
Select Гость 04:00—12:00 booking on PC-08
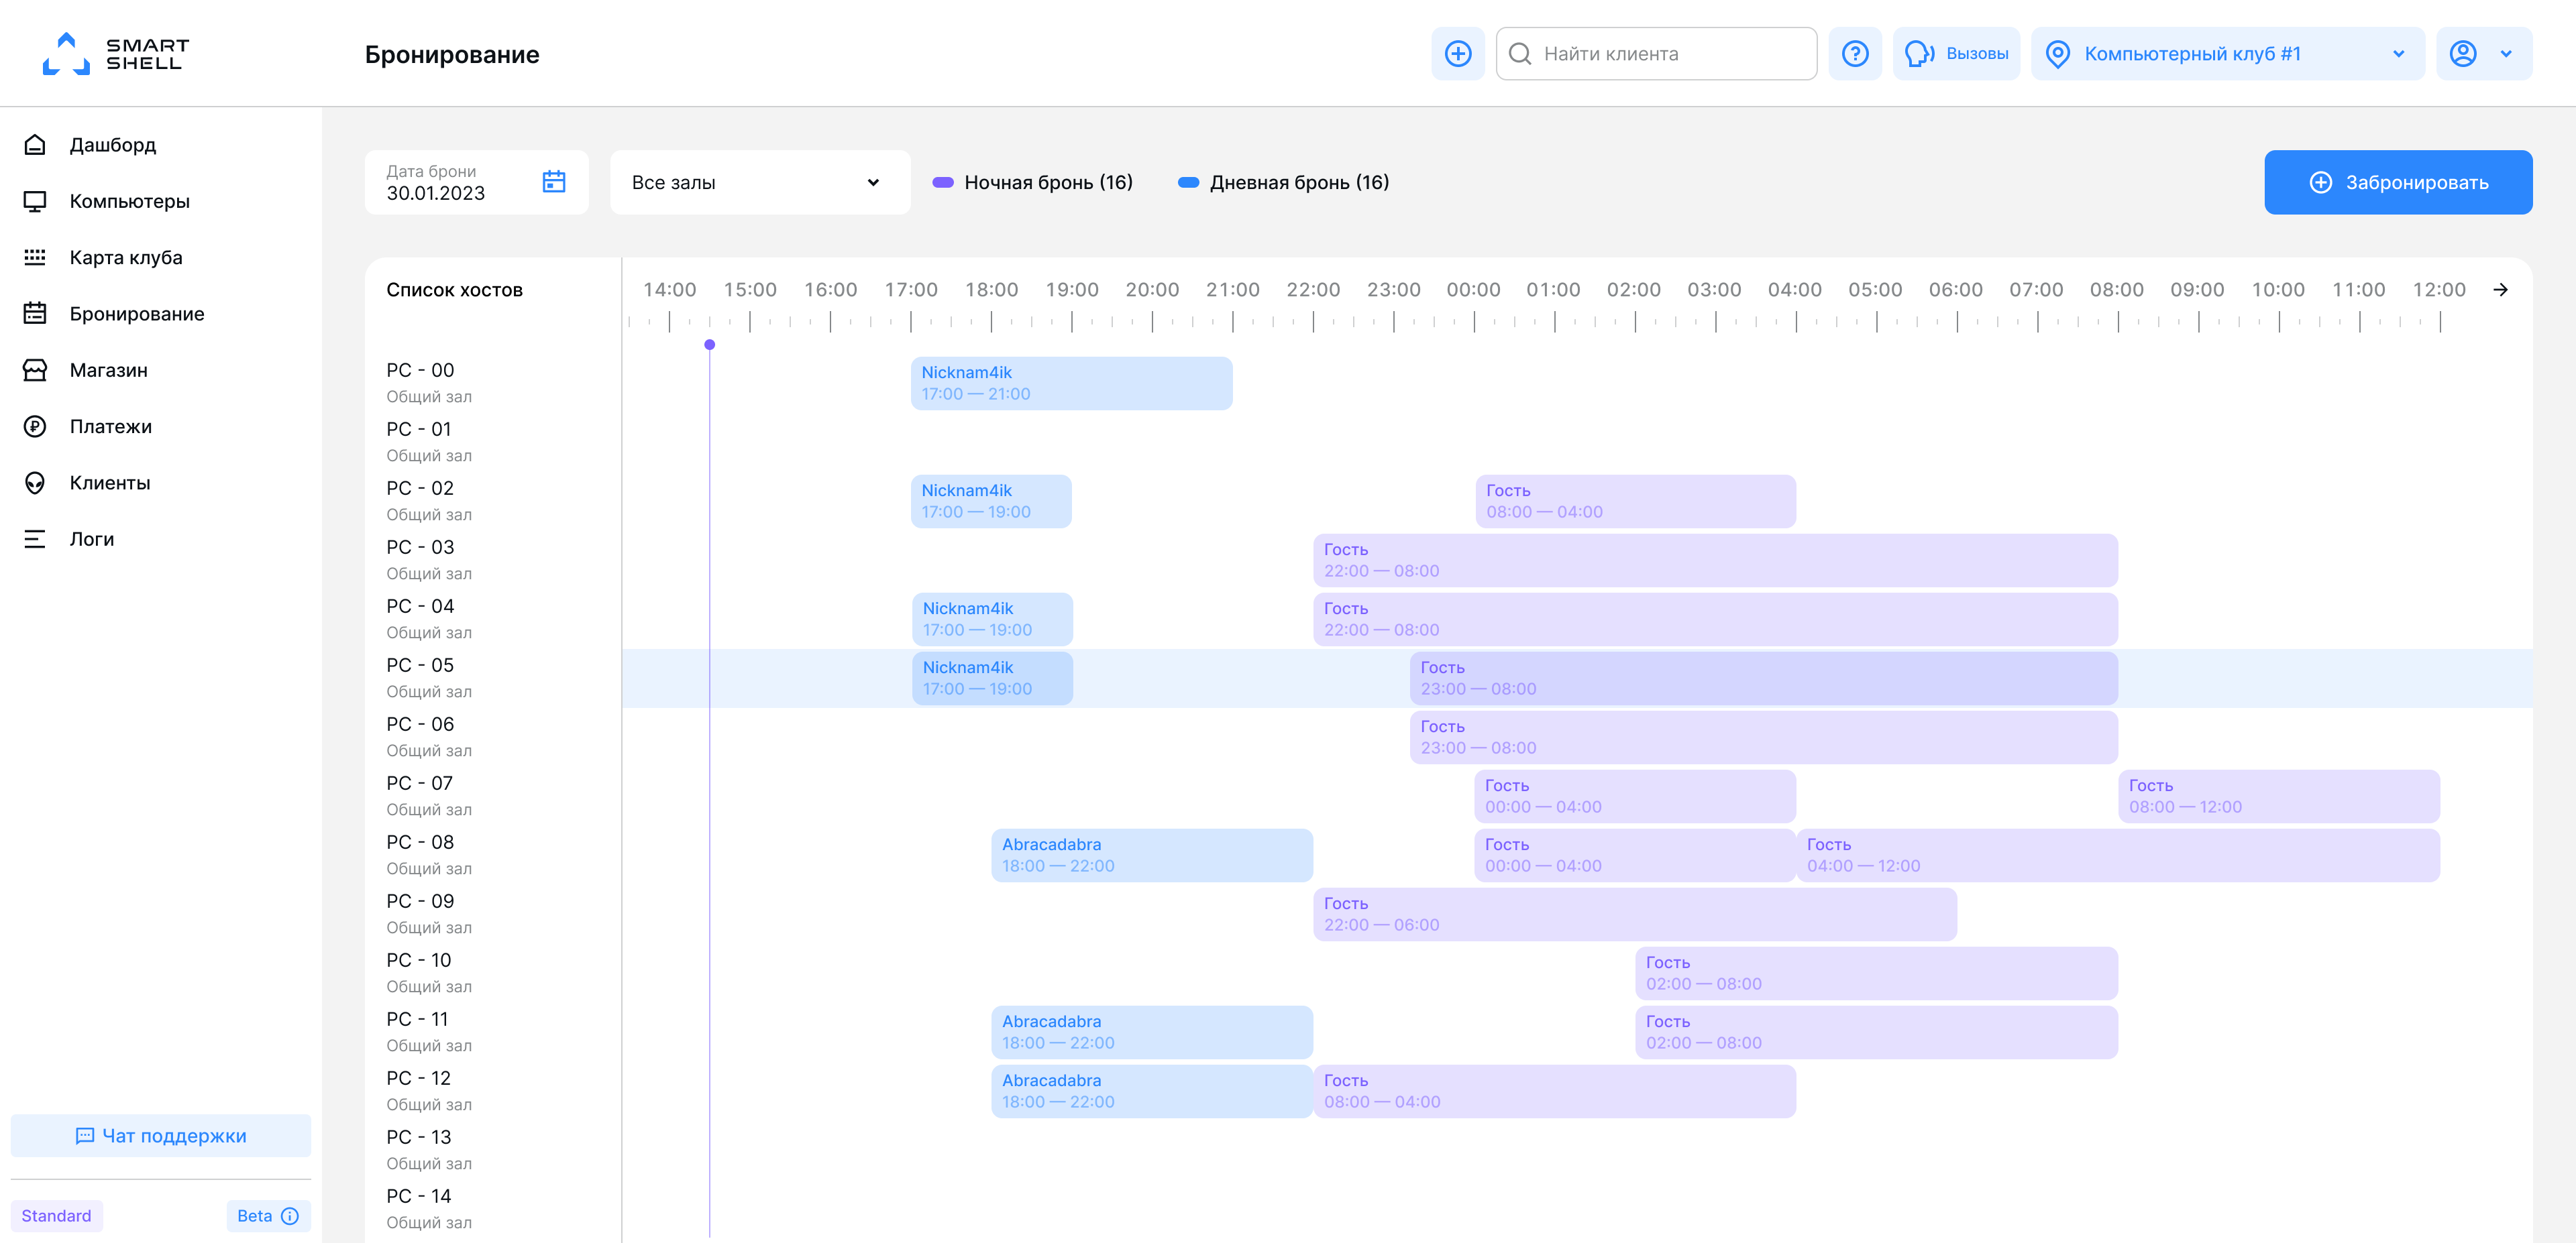pyautogui.click(x=2118, y=854)
